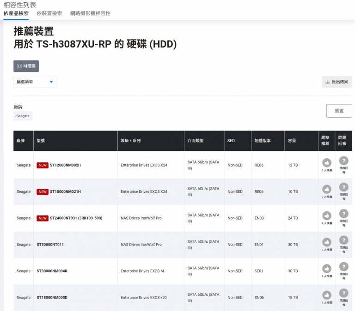Click the 匯出結果 export button
Image resolution: width=355 pixels, height=311 pixels.
(337, 82)
